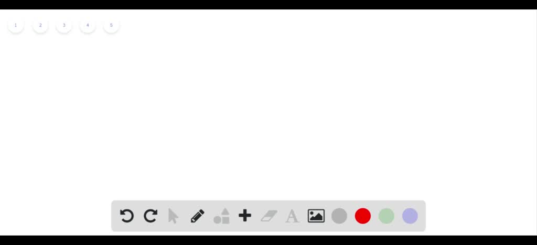Select the pencil drawing tool
This screenshot has height=245, width=537.
click(198, 216)
